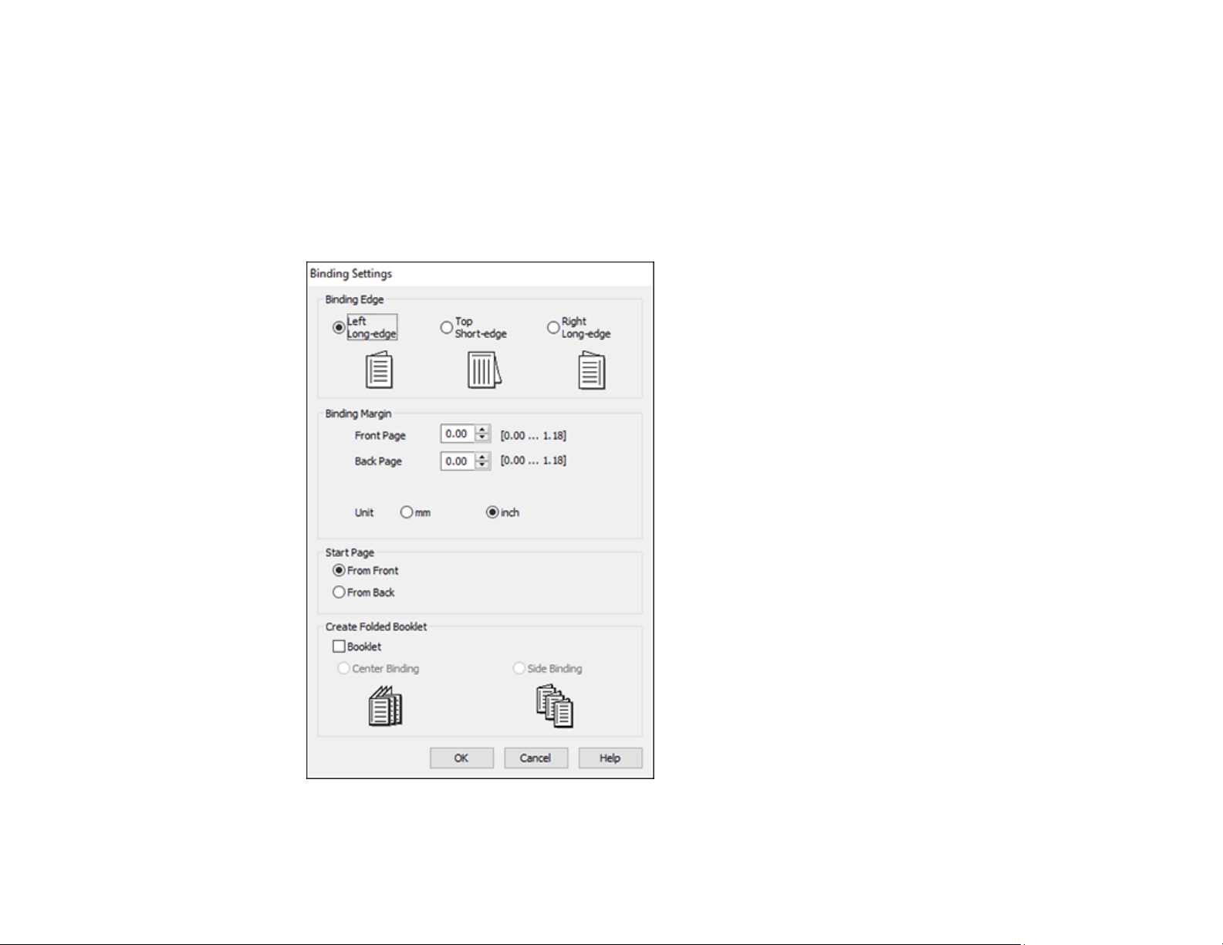
Task: Click the Right Long-edge page illustration icon
Action: click(592, 370)
